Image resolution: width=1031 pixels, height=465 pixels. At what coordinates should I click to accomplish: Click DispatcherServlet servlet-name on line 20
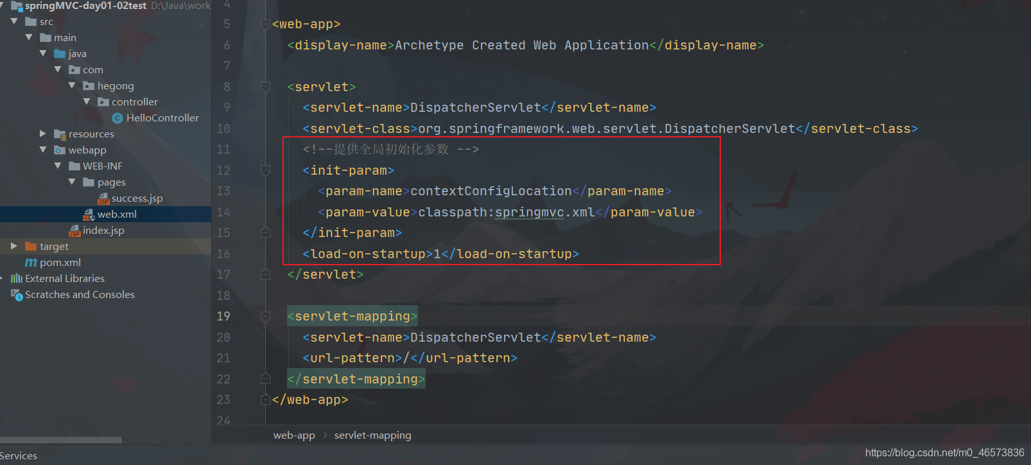[476, 337]
